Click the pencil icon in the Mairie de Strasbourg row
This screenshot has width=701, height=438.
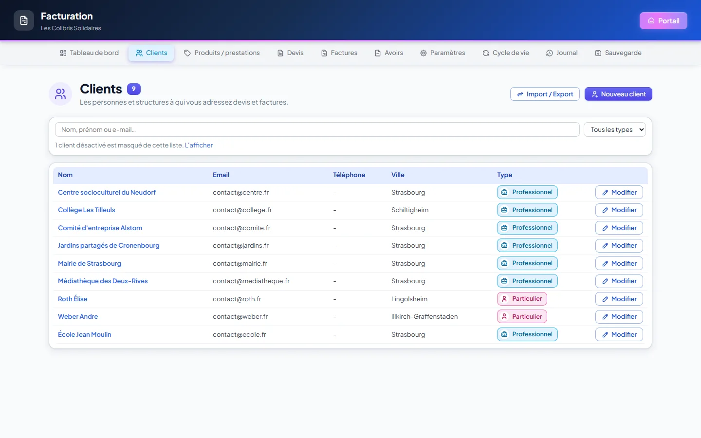click(605, 264)
